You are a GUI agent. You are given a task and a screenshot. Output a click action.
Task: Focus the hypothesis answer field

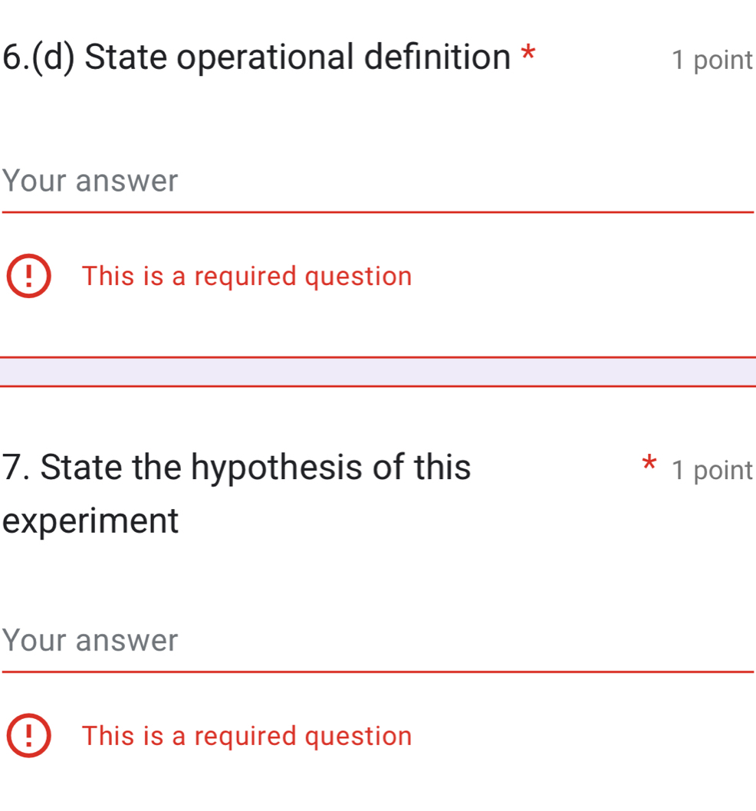[x=378, y=640]
